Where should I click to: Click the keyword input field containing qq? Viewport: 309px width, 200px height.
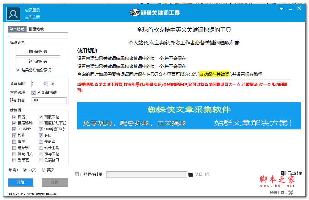[x=38, y=36]
